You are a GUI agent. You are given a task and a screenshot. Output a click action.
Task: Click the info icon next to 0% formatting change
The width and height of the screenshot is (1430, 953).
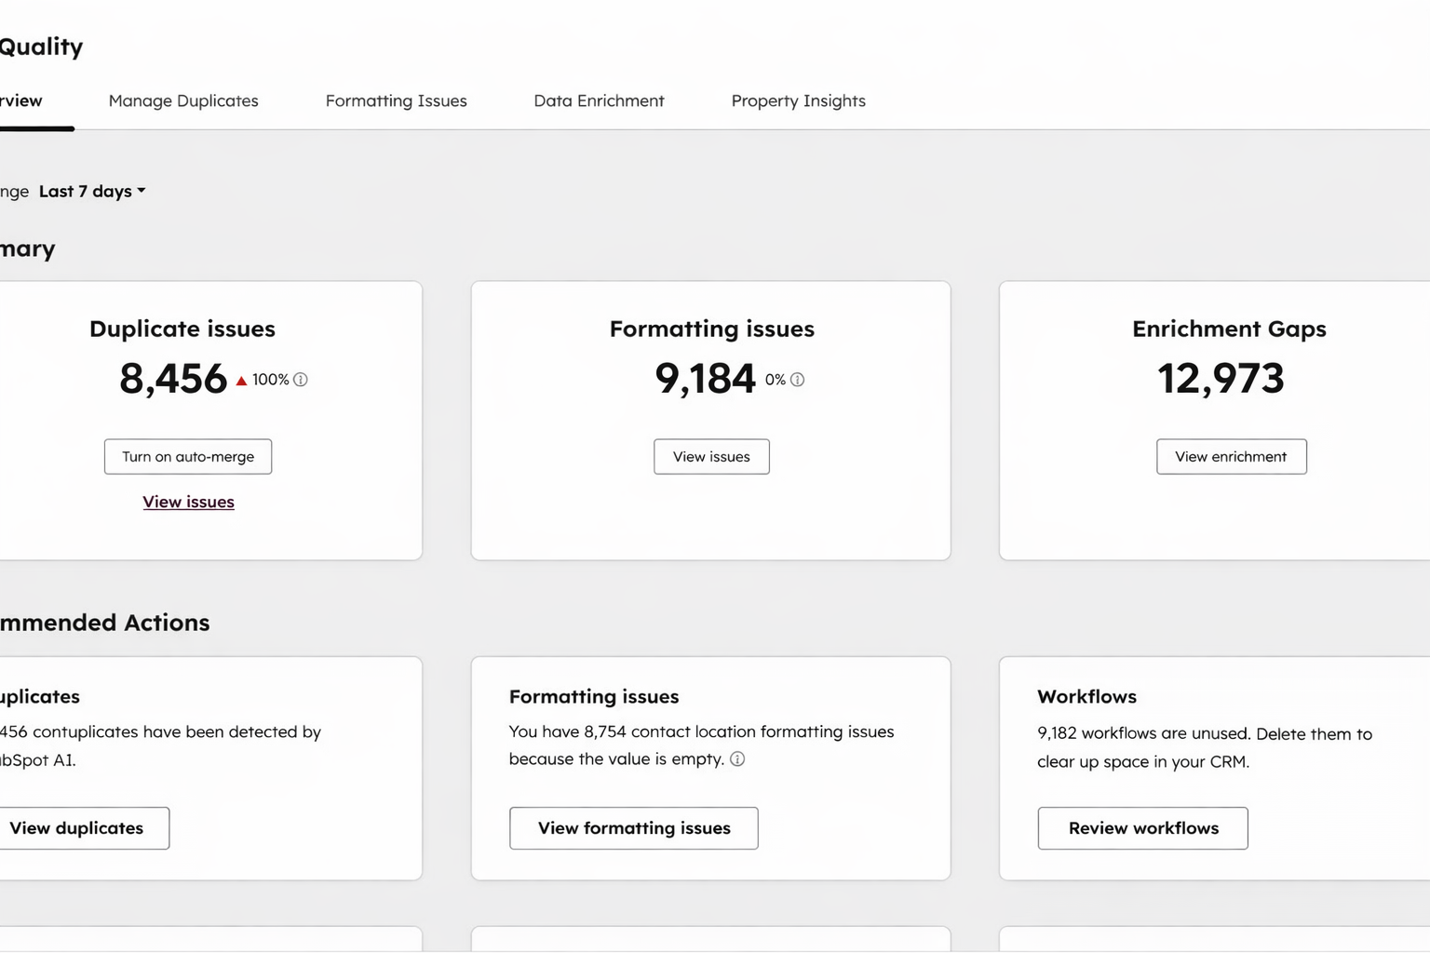tap(797, 380)
